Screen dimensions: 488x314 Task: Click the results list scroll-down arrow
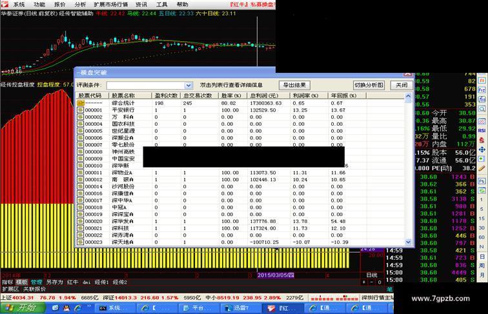[x=409, y=242]
